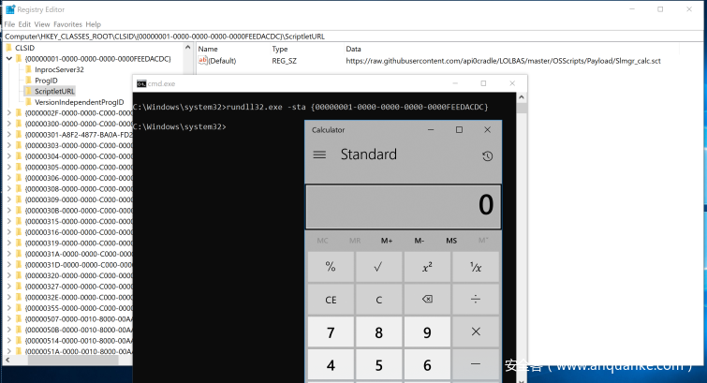
Task: Click the Calculator backspace key
Action: (x=427, y=299)
